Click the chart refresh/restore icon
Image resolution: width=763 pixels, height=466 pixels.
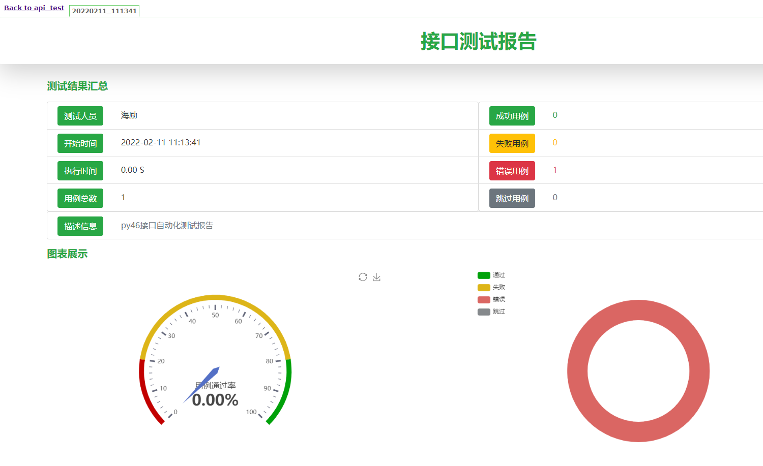click(363, 277)
